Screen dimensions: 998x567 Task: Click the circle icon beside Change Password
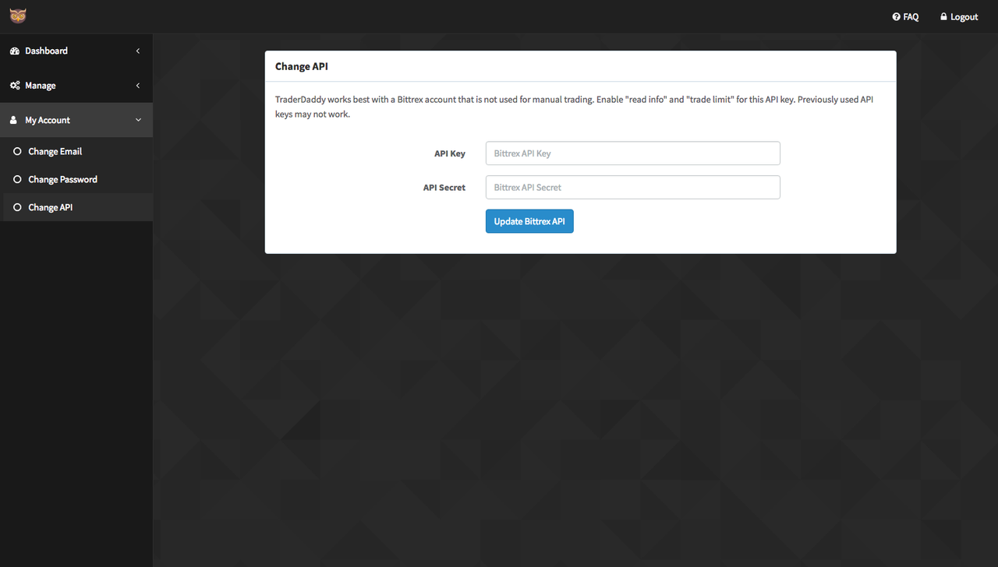click(17, 179)
